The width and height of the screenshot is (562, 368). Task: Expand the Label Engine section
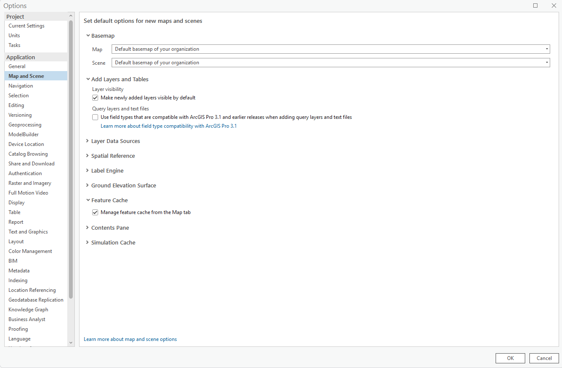point(88,170)
